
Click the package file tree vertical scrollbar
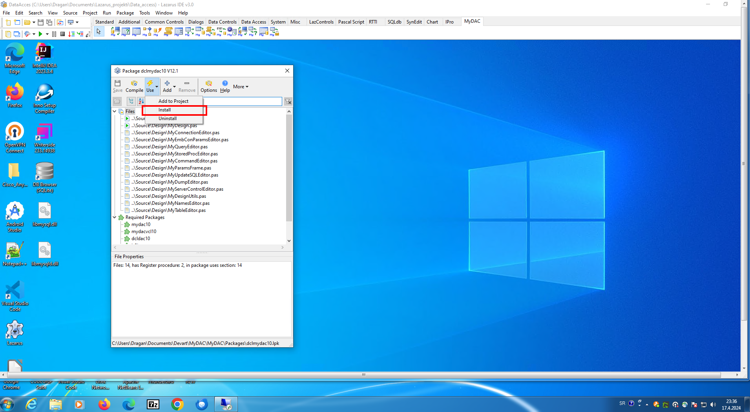click(289, 169)
